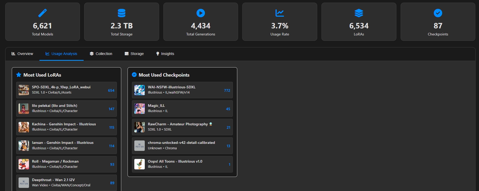Click the Insights tab lightbulb icon
Viewport: 479px width, 191px height.
coord(158,54)
